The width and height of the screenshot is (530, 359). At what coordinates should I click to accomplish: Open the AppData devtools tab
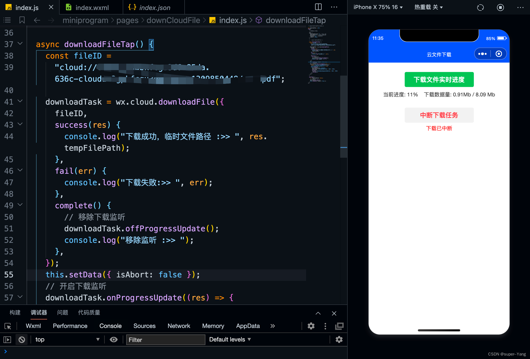point(248,326)
